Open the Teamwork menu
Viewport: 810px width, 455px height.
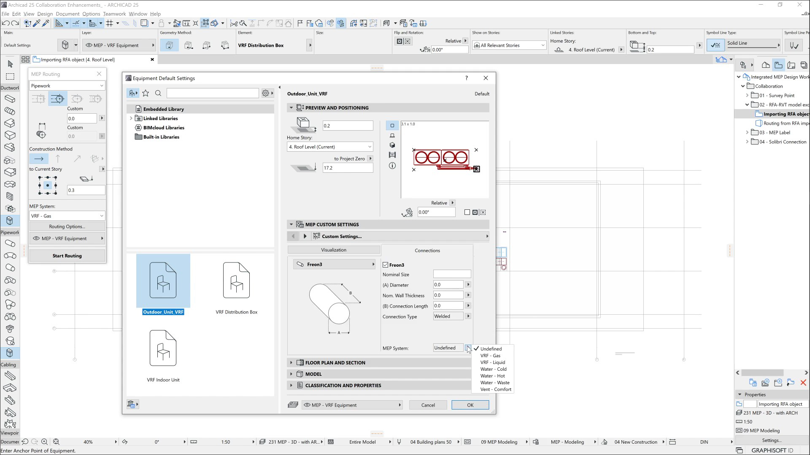coord(114,14)
